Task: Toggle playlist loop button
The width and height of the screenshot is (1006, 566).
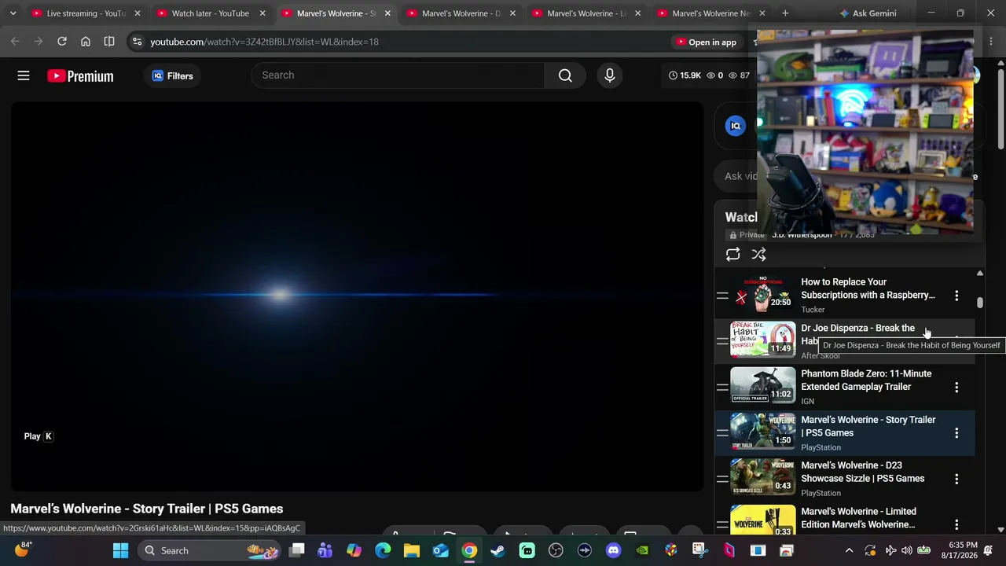Action: pos(732,255)
